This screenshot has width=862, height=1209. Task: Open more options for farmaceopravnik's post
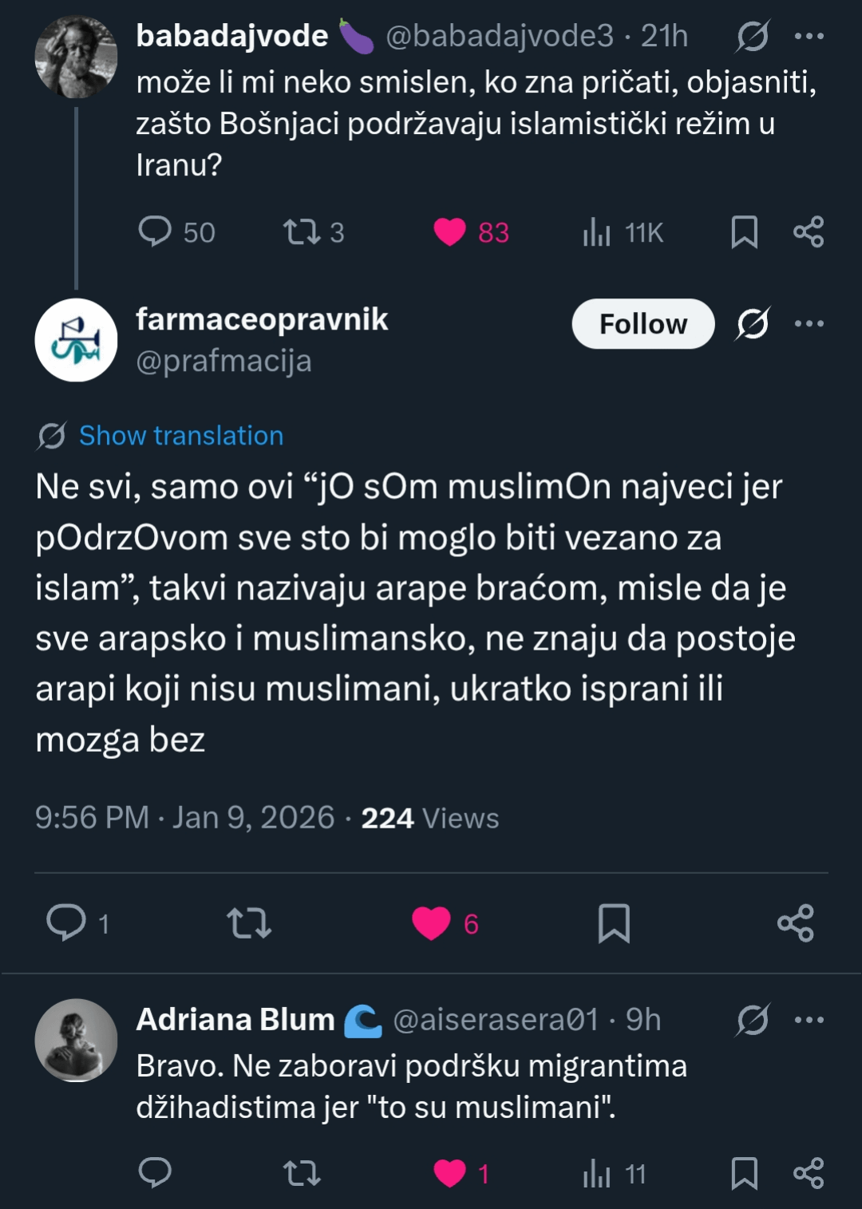click(x=809, y=323)
